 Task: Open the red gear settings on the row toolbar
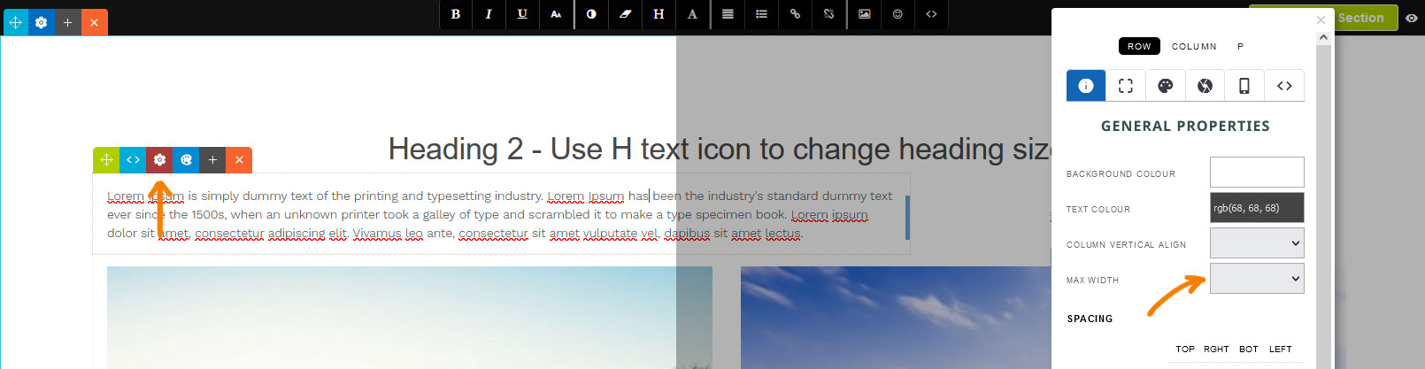pyautogui.click(x=159, y=160)
